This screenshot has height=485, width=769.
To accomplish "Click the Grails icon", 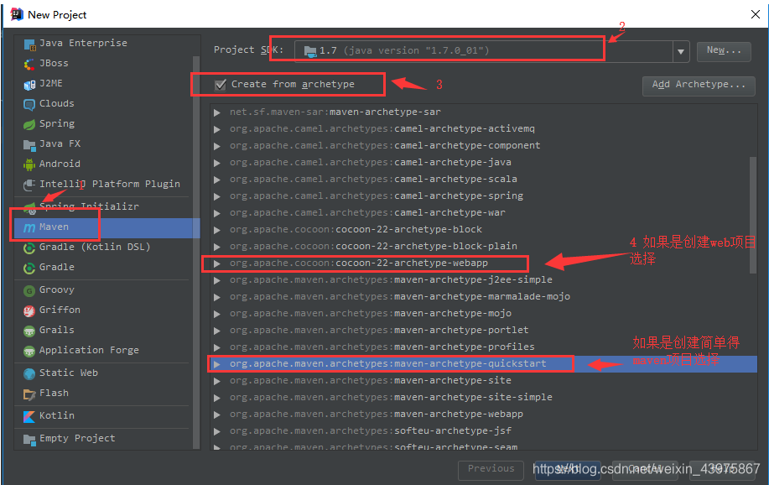I will (x=29, y=331).
